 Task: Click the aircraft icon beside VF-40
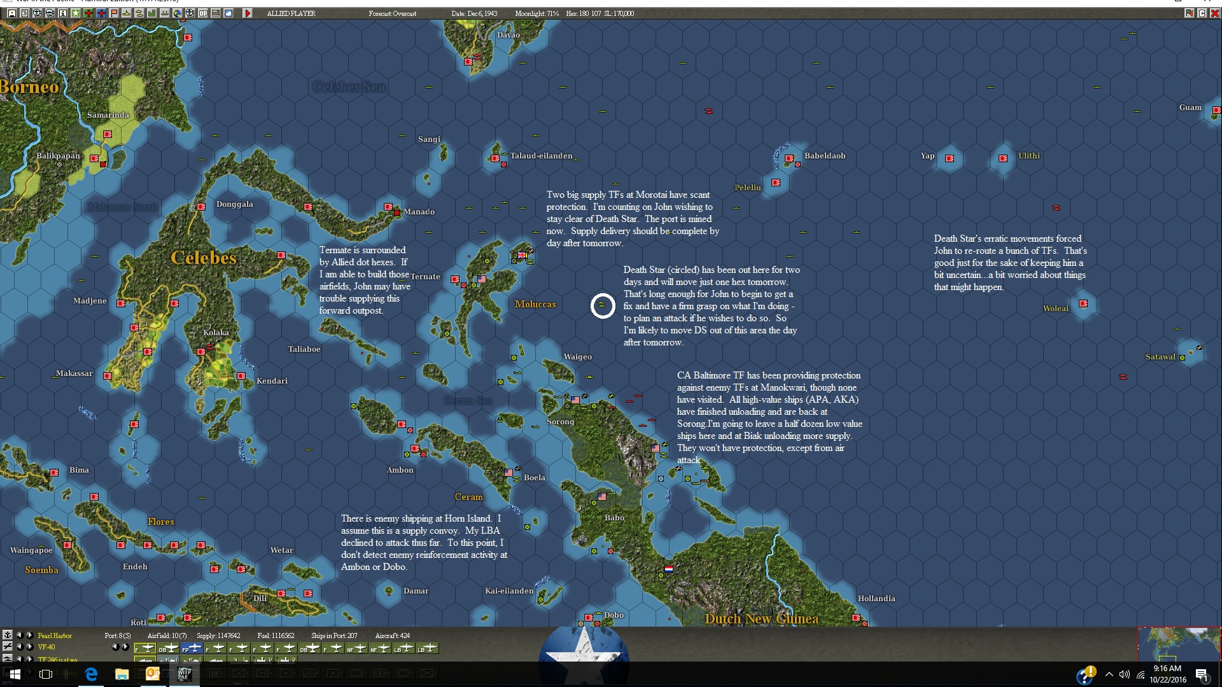tap(7, 646)
